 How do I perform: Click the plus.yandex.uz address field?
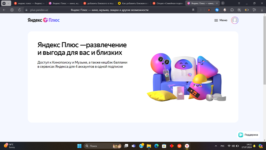[x=39, y=10]
